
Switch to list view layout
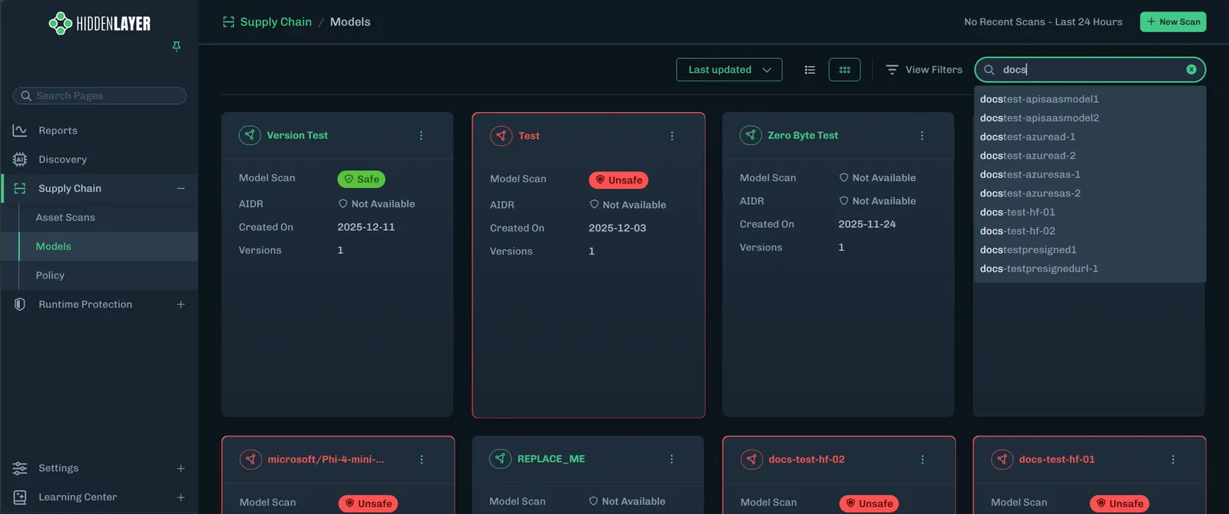[x=810, y=70]
